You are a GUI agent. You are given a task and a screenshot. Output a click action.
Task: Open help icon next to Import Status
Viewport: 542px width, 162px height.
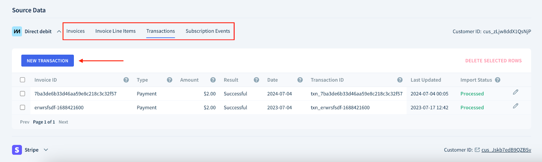498,80
